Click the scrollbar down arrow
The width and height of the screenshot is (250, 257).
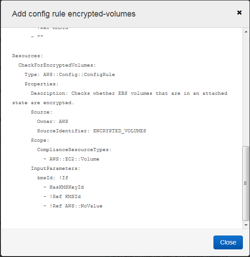(246, 225)
